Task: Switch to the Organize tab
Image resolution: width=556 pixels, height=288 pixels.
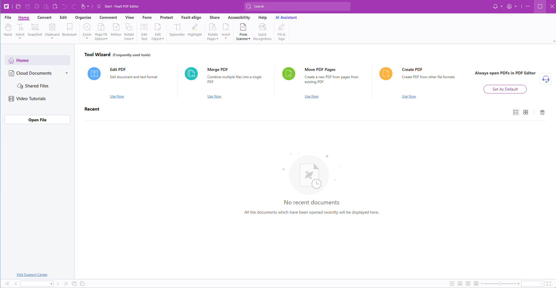Action: point(83,17)
